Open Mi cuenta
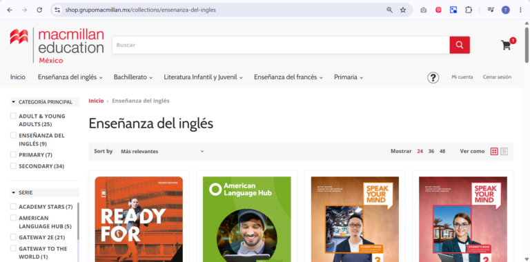530x262 pixels. [462, 77]
